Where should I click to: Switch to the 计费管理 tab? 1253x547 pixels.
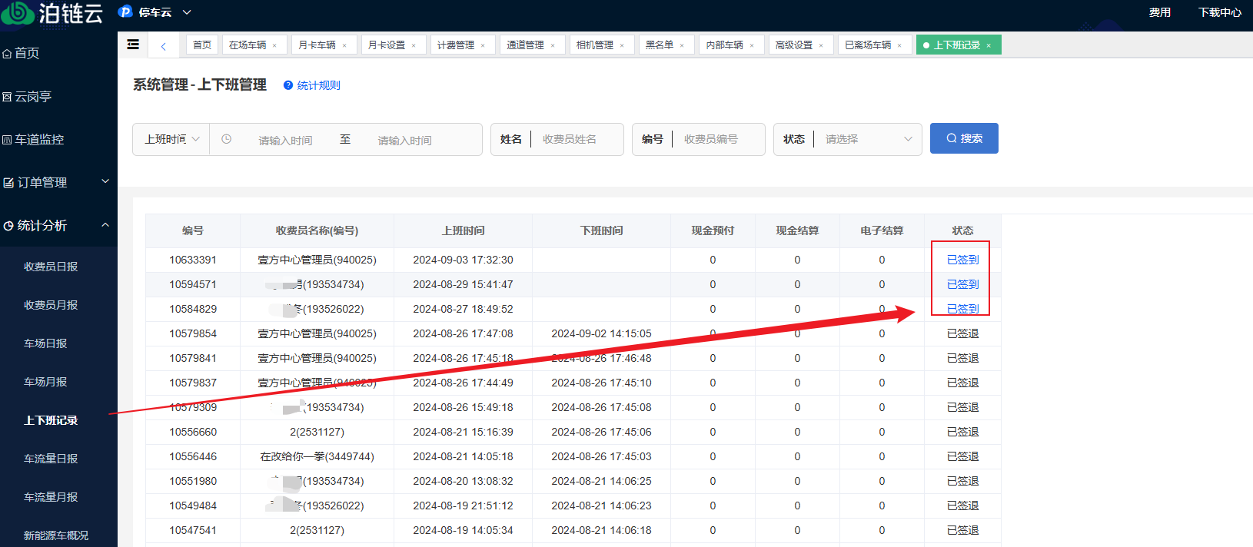click(456, 45)
